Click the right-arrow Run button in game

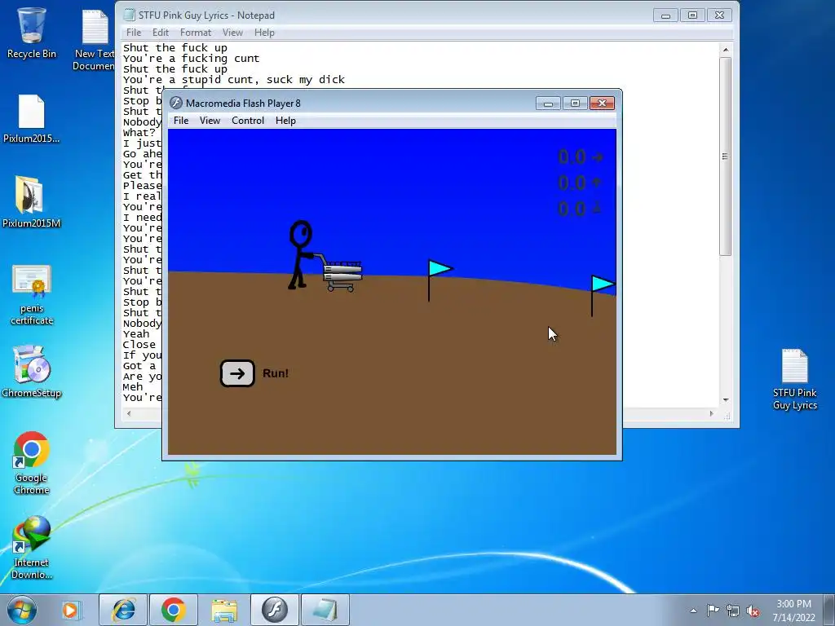237,373
